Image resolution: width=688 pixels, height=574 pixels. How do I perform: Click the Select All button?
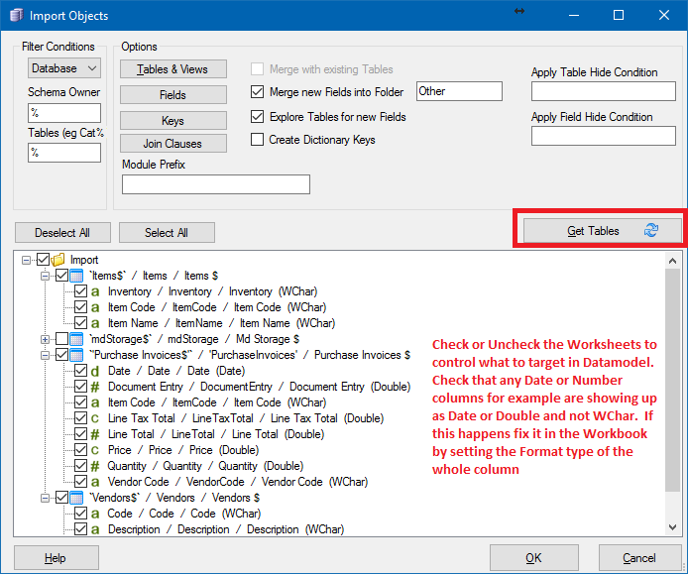167,233
